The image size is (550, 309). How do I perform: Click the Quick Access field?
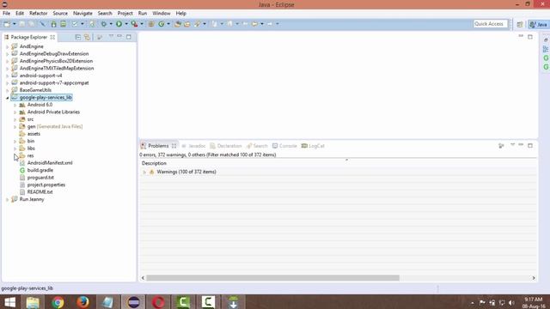click(491, 24)
